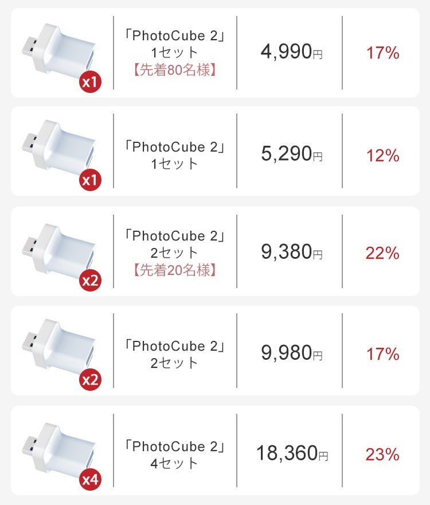This screenshot has width=430, height=505.
Task: Click the x1 badge in the 4,990円 row
Action: (91, 83)
